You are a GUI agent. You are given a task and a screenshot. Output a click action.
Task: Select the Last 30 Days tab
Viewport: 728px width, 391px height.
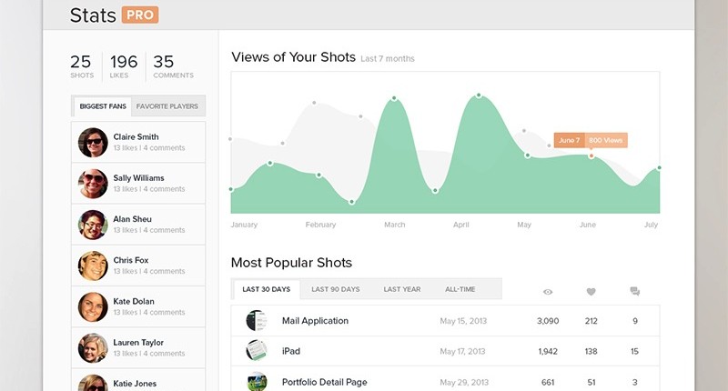(267, 289)
